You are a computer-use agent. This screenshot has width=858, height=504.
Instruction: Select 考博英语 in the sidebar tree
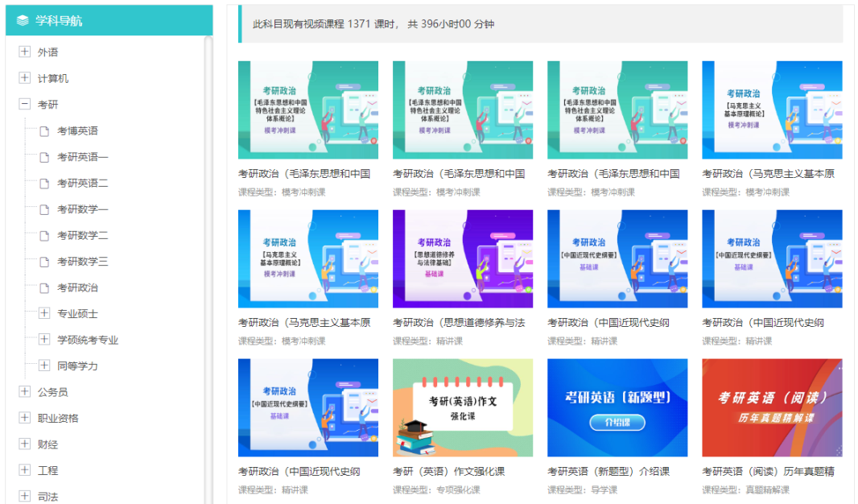(76, 130)
